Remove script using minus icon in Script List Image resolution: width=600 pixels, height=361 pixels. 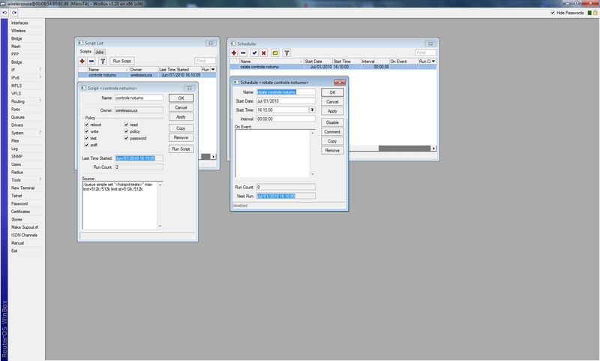click(91, 61)
